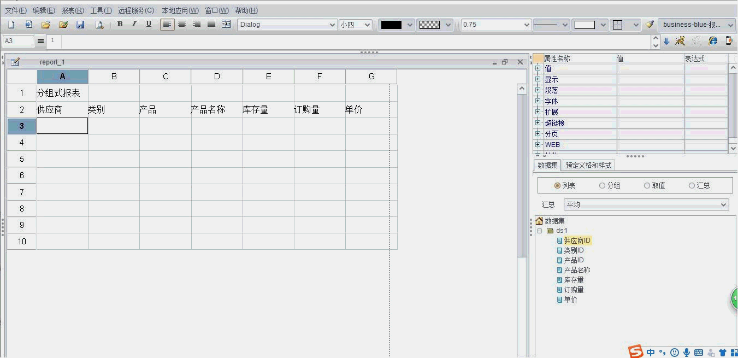Click the white border color swatch

tap(585, 25)
